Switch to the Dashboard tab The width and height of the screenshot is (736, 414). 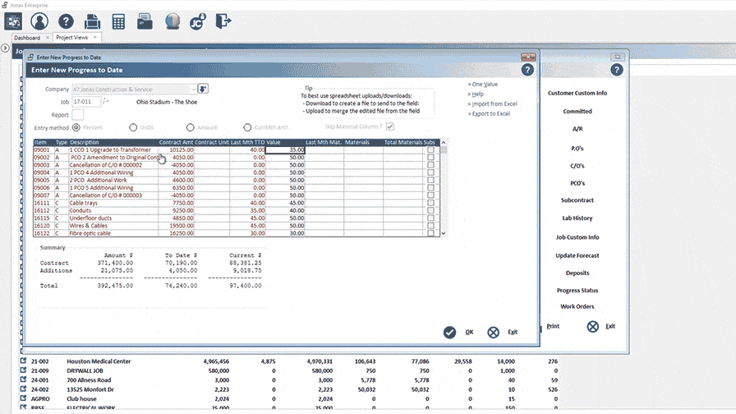click(27, 38)
